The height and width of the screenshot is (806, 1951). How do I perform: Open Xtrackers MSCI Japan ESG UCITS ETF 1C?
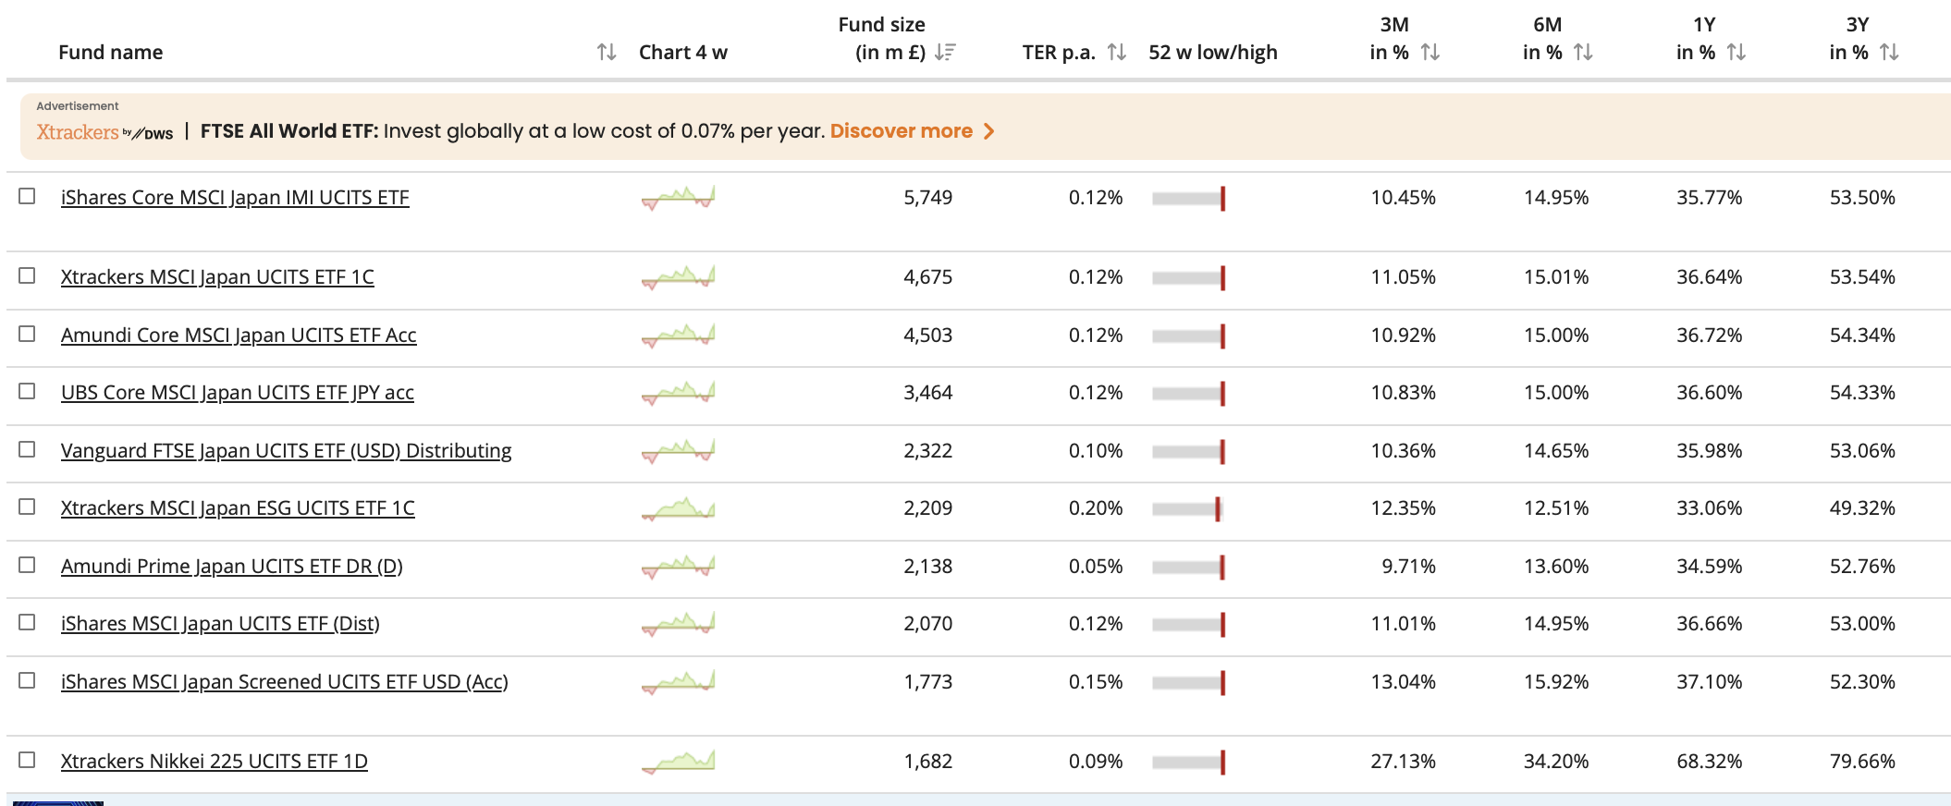(238, 508)
